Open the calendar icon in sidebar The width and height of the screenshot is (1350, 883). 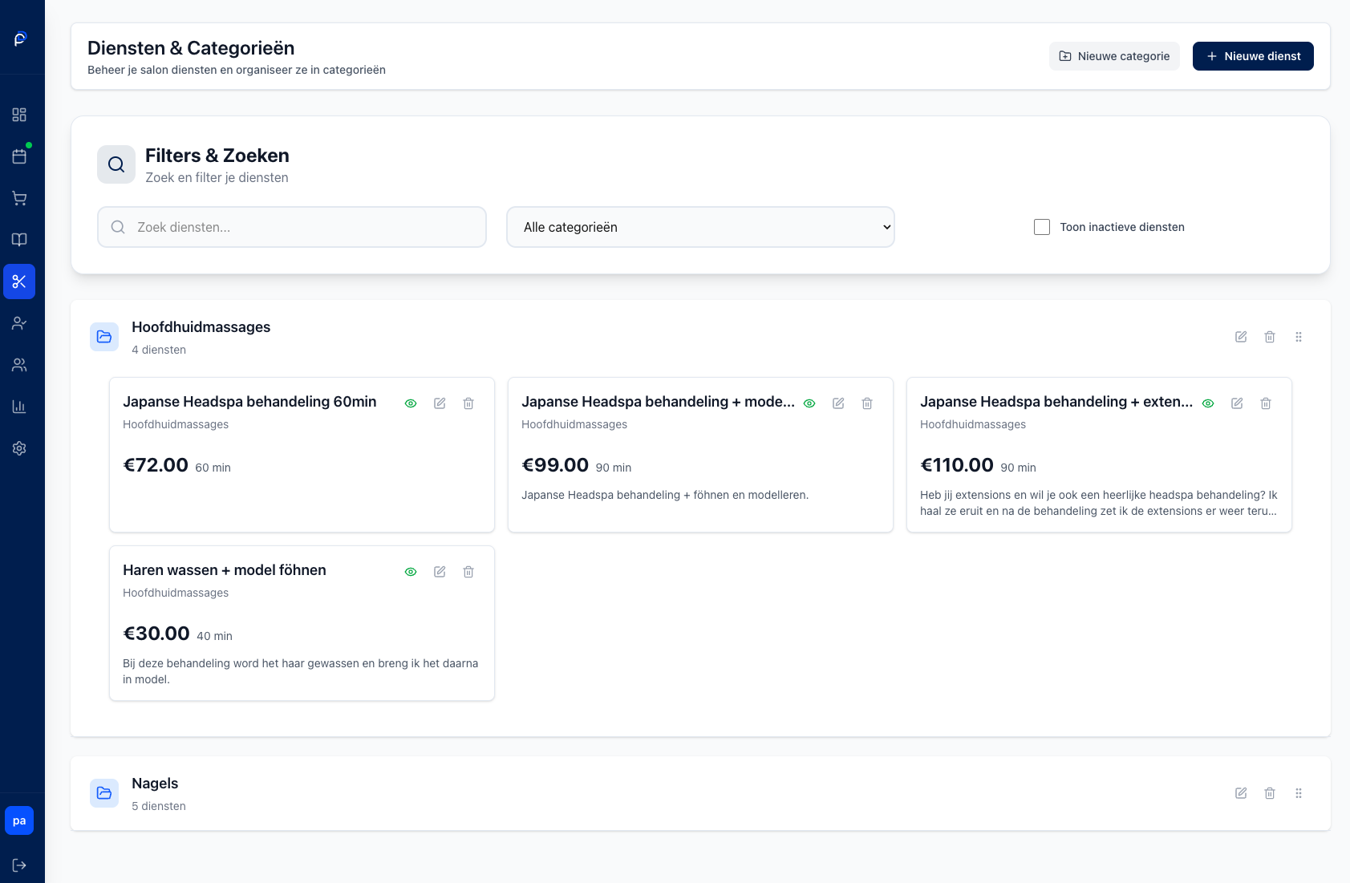[19, 156]
